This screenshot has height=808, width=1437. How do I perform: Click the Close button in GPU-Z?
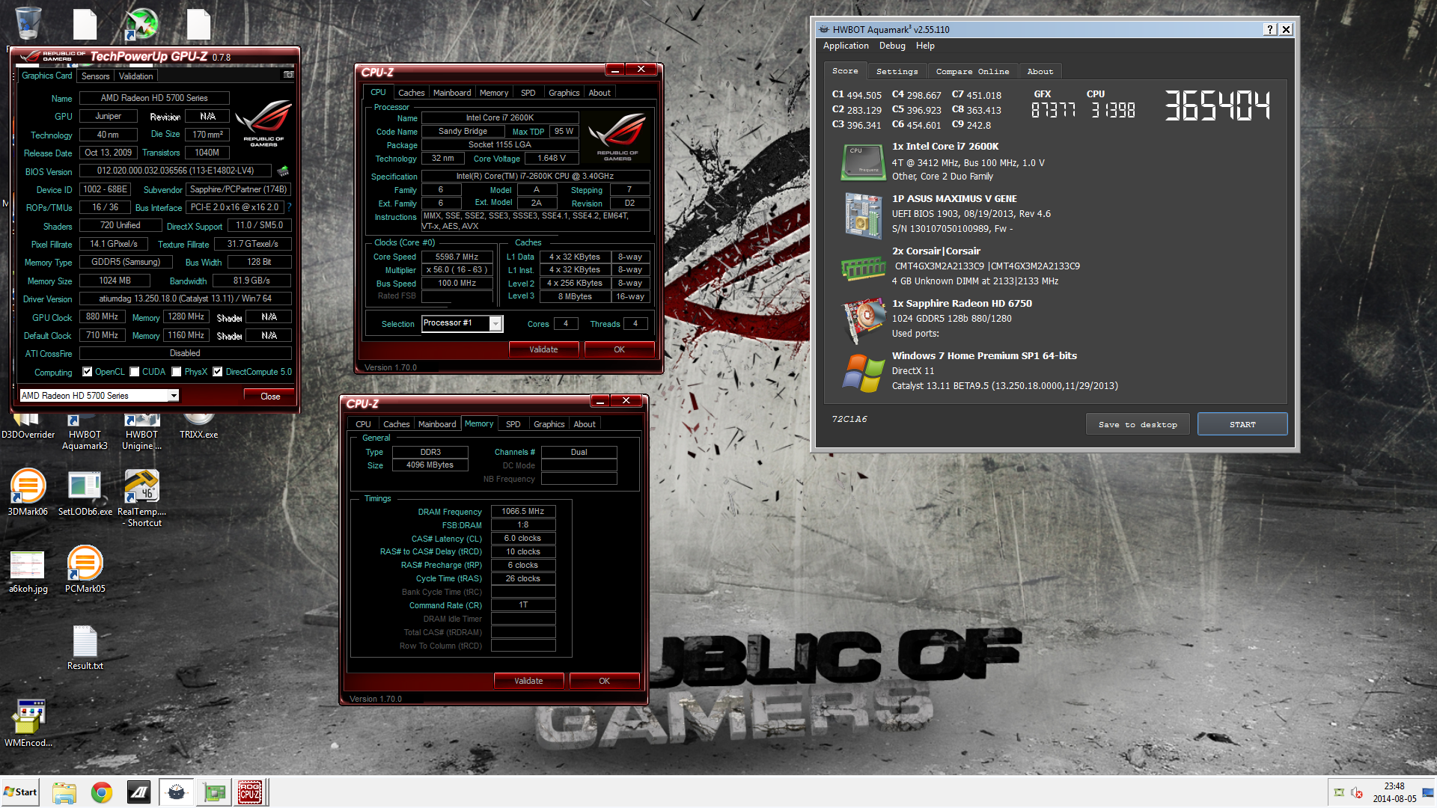[x=270, y=397]
